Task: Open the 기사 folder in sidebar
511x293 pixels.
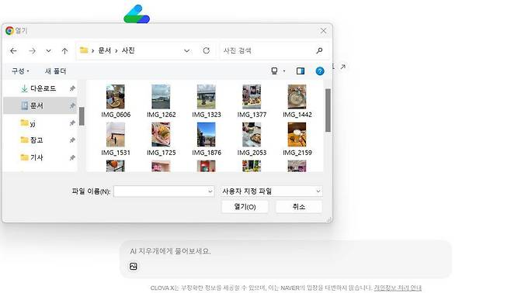Action: [32, 157]
